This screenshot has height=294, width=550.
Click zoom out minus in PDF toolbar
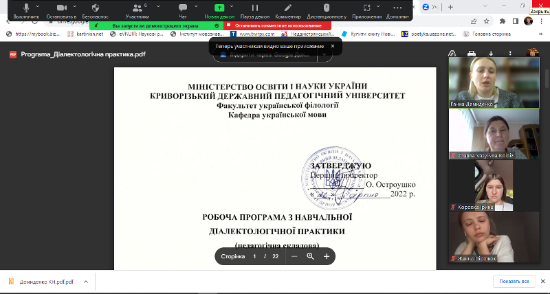point(294,256)
